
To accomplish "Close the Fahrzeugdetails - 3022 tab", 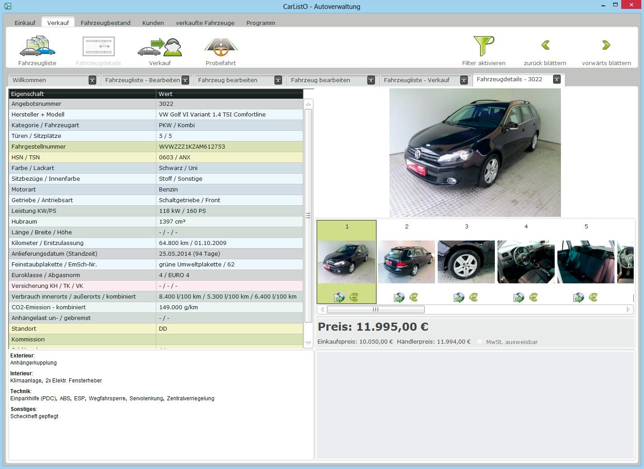I will coord(556,79).
